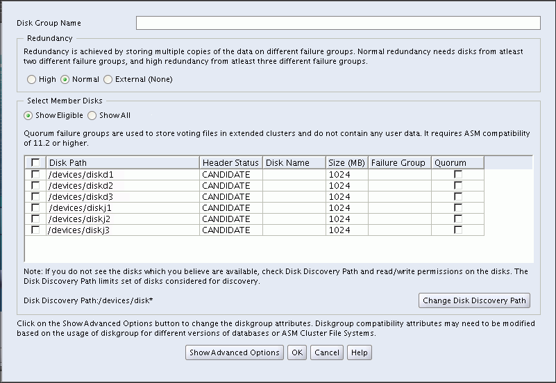The height and width of the screenshot is (383, 556).
Task: Check the /devices/diskj3 member disk checkbox
Action: pos(35,230)
